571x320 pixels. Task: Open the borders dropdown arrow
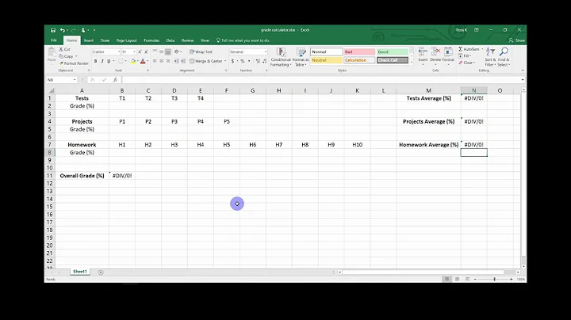[x=126, y=61]
